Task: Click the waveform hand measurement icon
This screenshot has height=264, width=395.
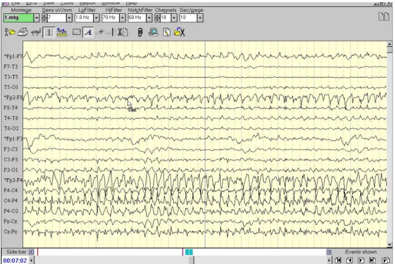Action: coord(35,32)
